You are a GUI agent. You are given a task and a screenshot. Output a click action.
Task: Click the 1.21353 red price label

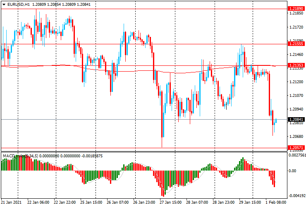296,65
